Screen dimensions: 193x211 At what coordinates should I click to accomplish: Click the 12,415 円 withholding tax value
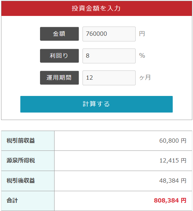tap(173, 160)
